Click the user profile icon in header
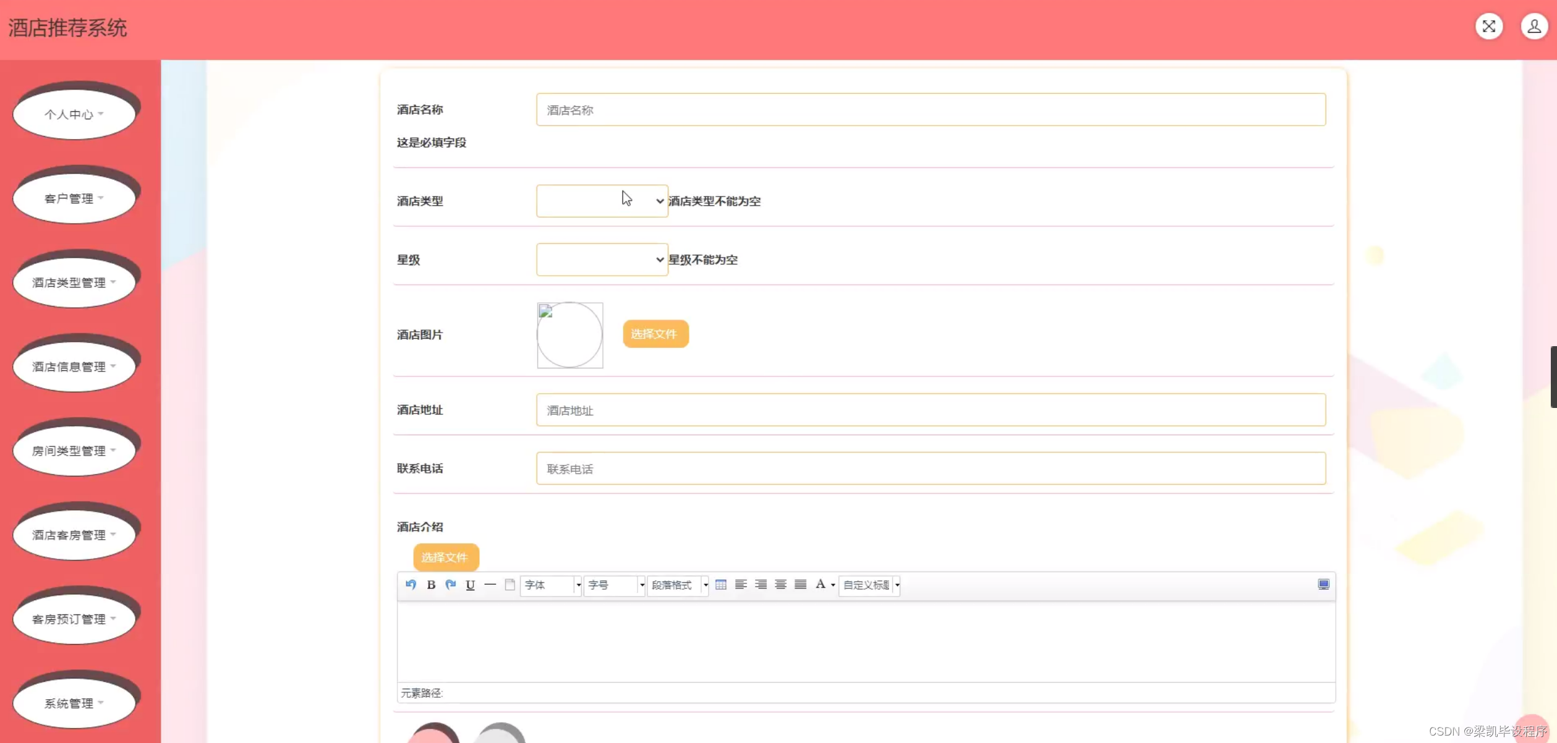This screenshot has height=743, width=1557. click(x=1534, y=27)
